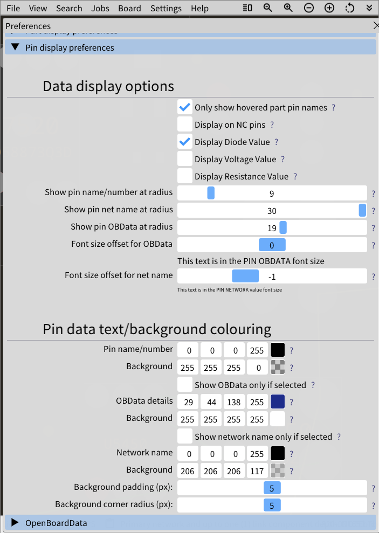The width and height of the screenshot is (379, 533).
Task: Open the Settings menu
Action: tap(166, 8)
